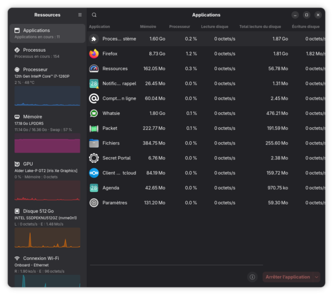Sort by the Processeur column header

click(179, 27)
